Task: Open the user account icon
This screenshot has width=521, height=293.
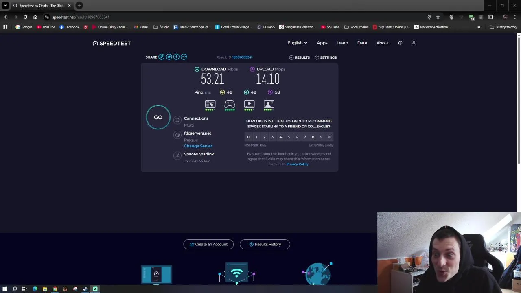Action: tap(414, 43)
